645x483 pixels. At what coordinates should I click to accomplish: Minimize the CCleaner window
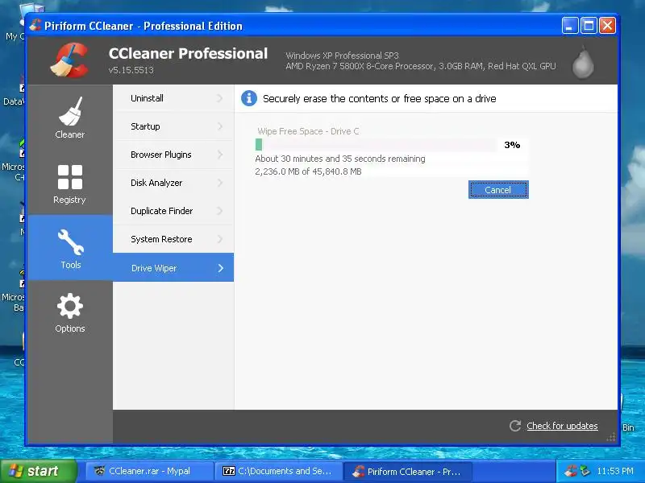point(570,26)
